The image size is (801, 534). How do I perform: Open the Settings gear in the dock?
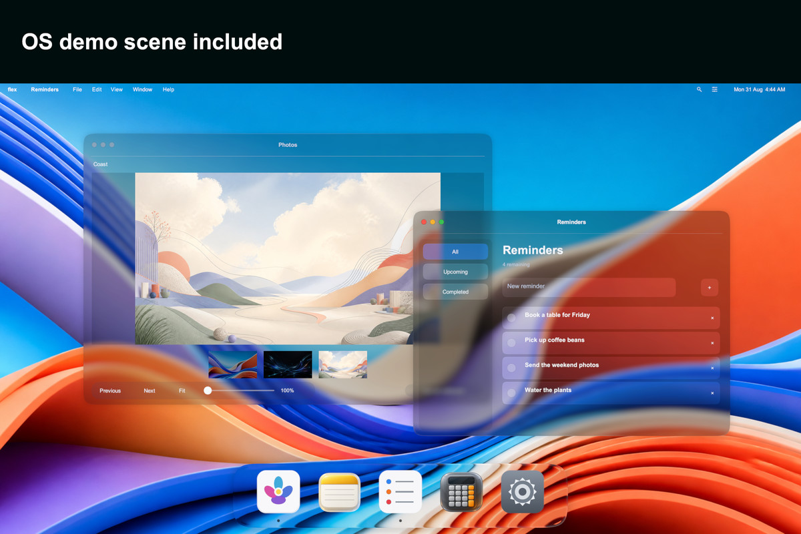523,492
